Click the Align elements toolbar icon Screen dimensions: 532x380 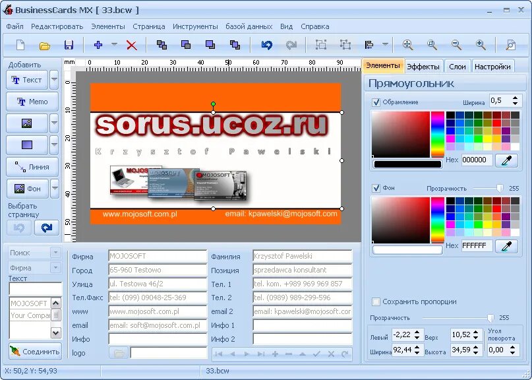369,45
